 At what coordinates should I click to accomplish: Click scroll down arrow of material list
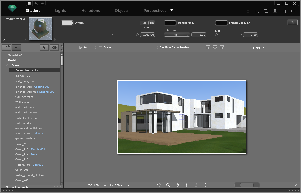[62, 183]
